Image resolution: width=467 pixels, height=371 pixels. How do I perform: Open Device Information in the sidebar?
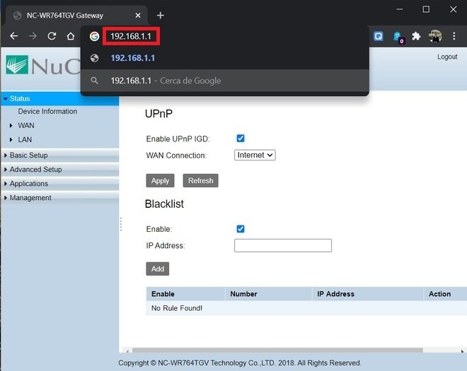[47, 111]
